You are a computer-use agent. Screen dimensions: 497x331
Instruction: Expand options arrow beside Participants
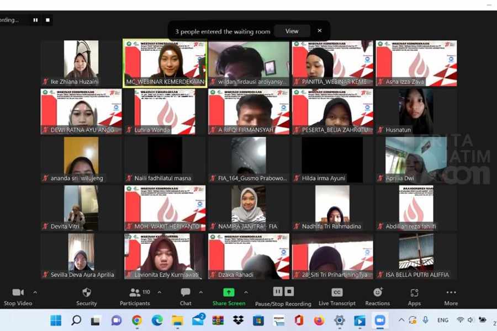(160, 292)
